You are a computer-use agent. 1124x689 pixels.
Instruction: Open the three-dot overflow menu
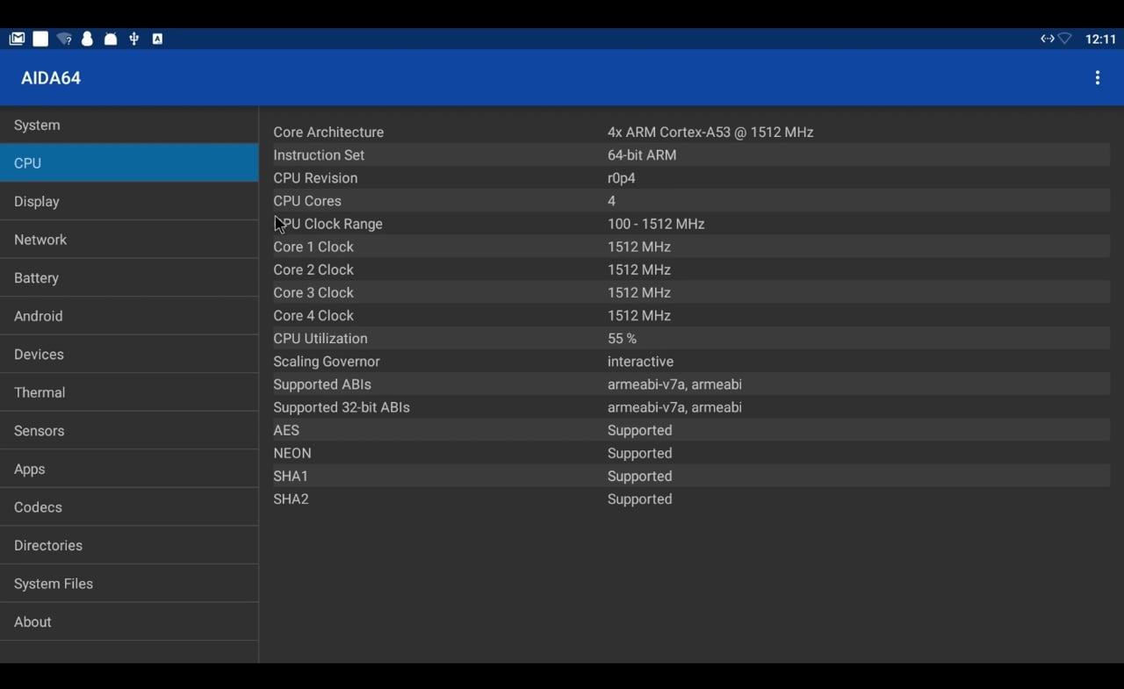[x=1097, y=78]
